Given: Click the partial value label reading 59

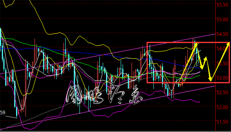Looking at the screenshot, I should 3,113.
